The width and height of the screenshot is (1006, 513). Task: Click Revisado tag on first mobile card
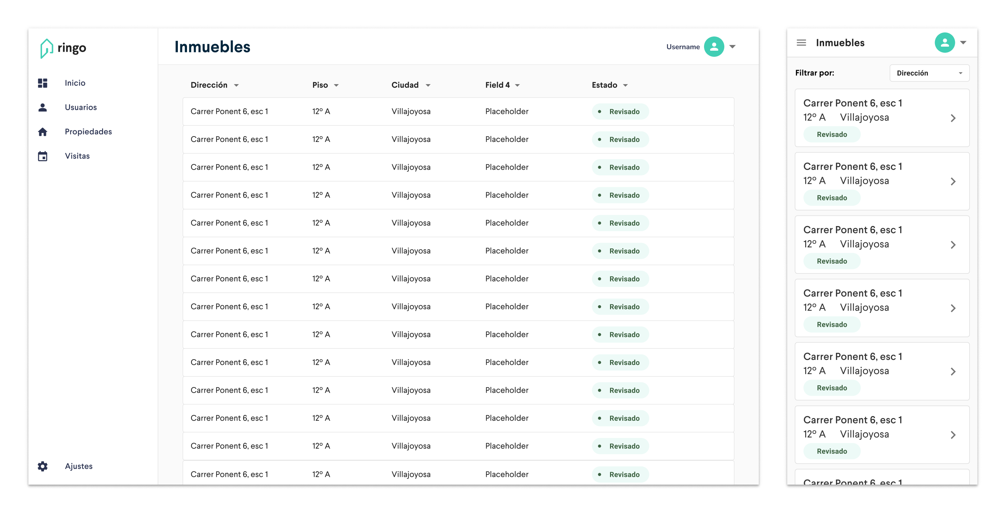click(x=832, y=134)
